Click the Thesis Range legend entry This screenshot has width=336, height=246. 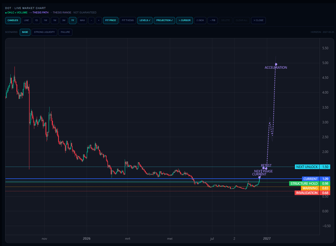[x=61, y=13]
